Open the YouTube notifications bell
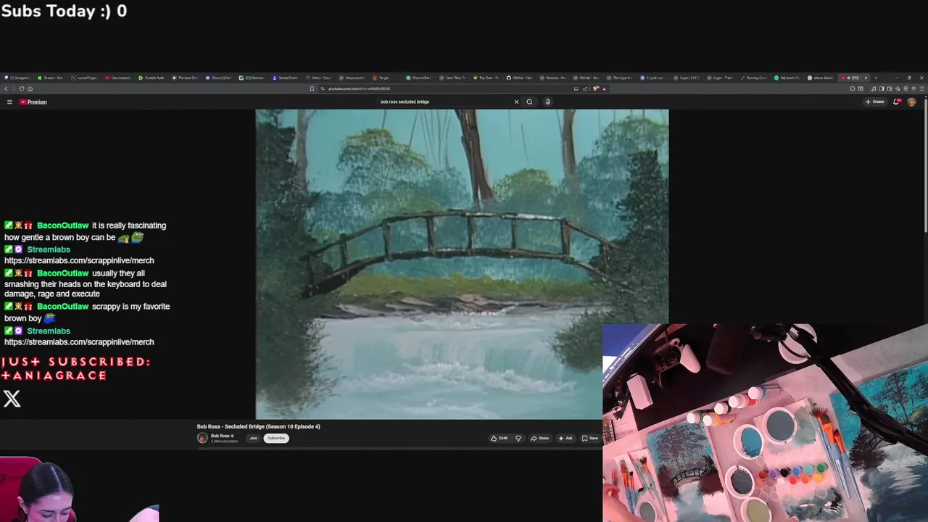Screen dimensions: 928x522 [x=897, y=101]
